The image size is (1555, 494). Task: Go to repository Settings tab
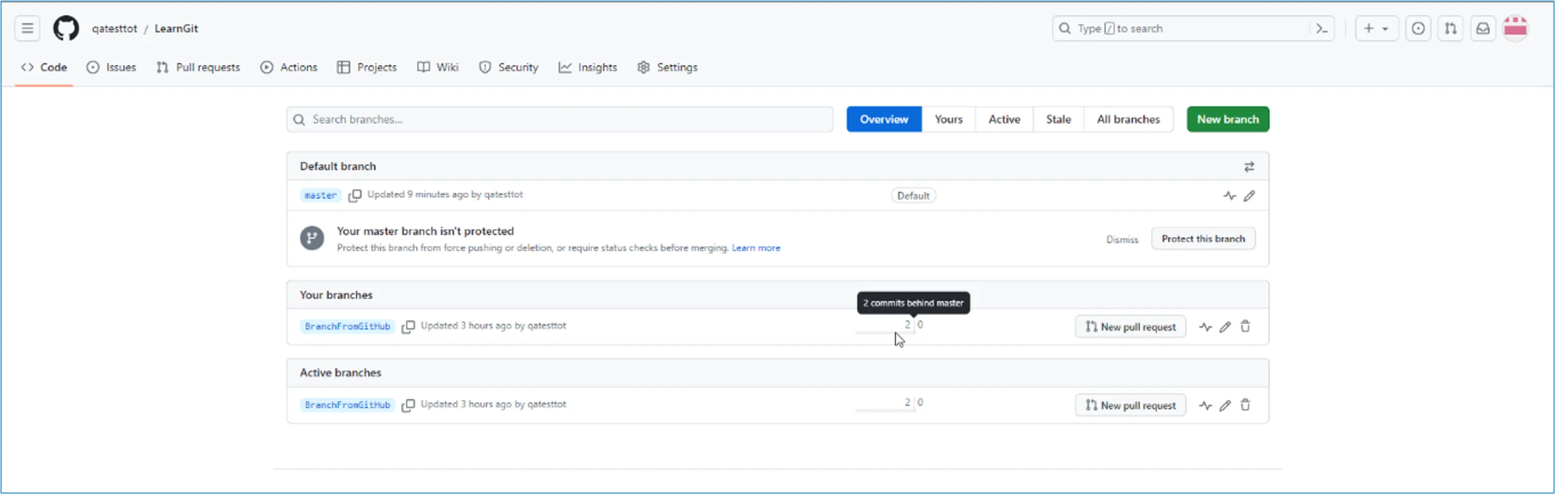pyautogui.click(x=668, y=67)
